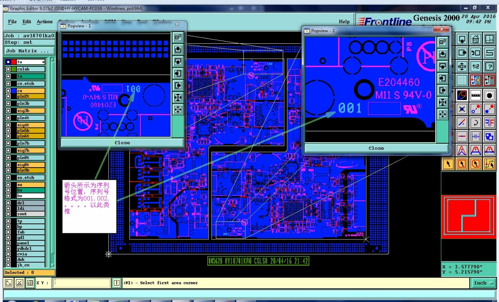Click the first diagonal-arrow icon in bottom bar

(x=8, y=283)
